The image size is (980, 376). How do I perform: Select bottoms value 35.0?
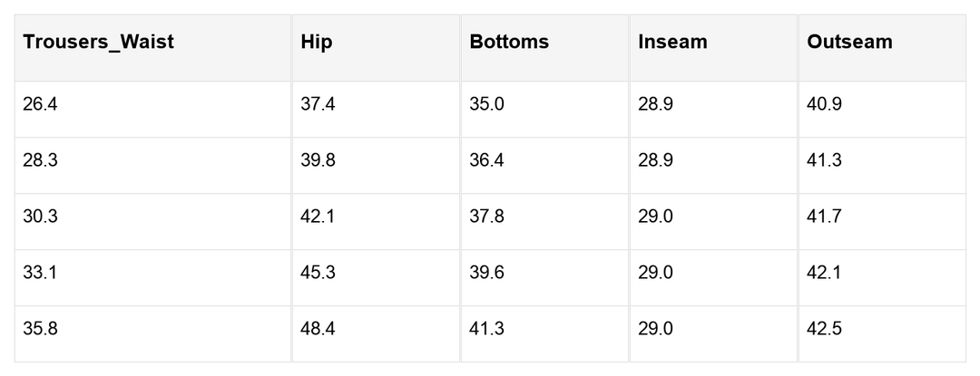(x=487, y=105)
